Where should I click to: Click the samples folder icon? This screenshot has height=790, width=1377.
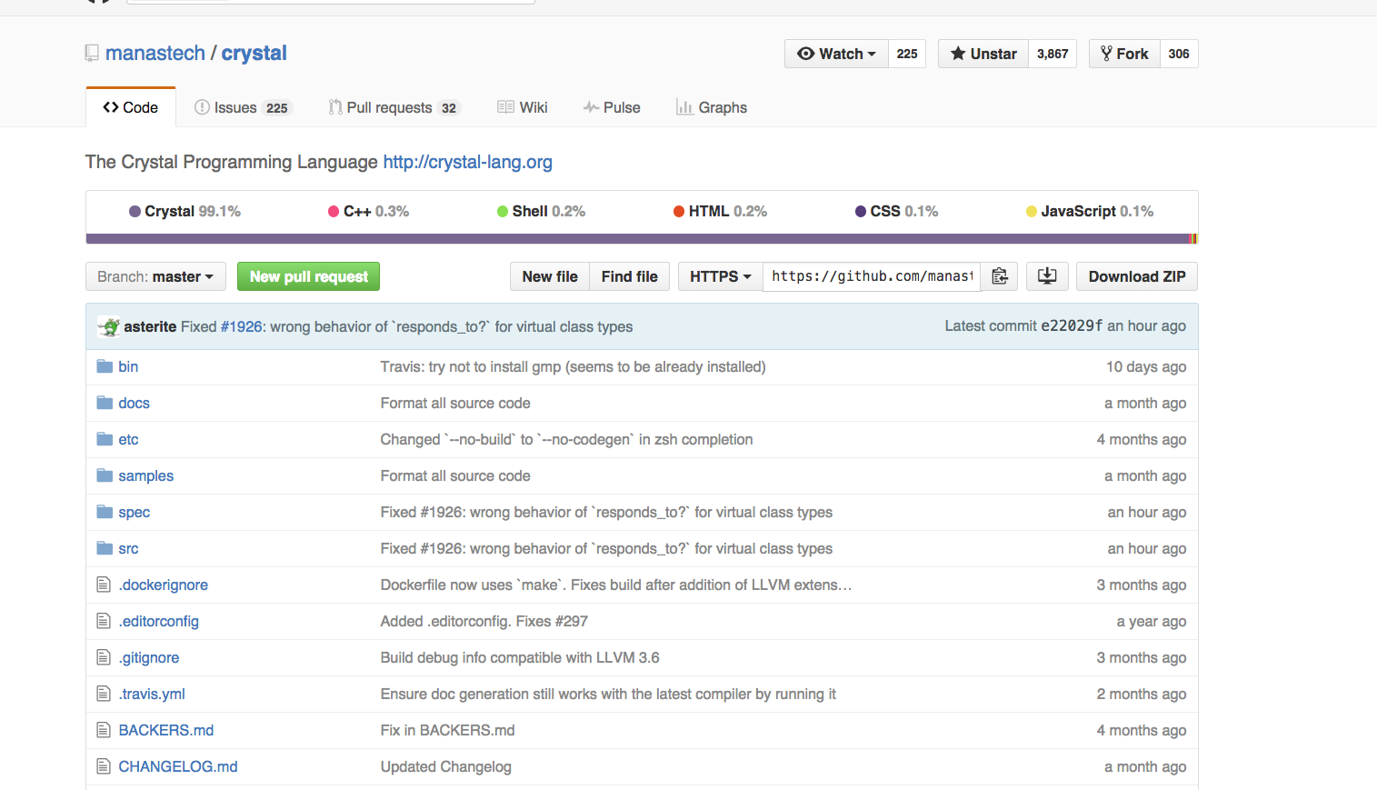click(x=105, y=475)
